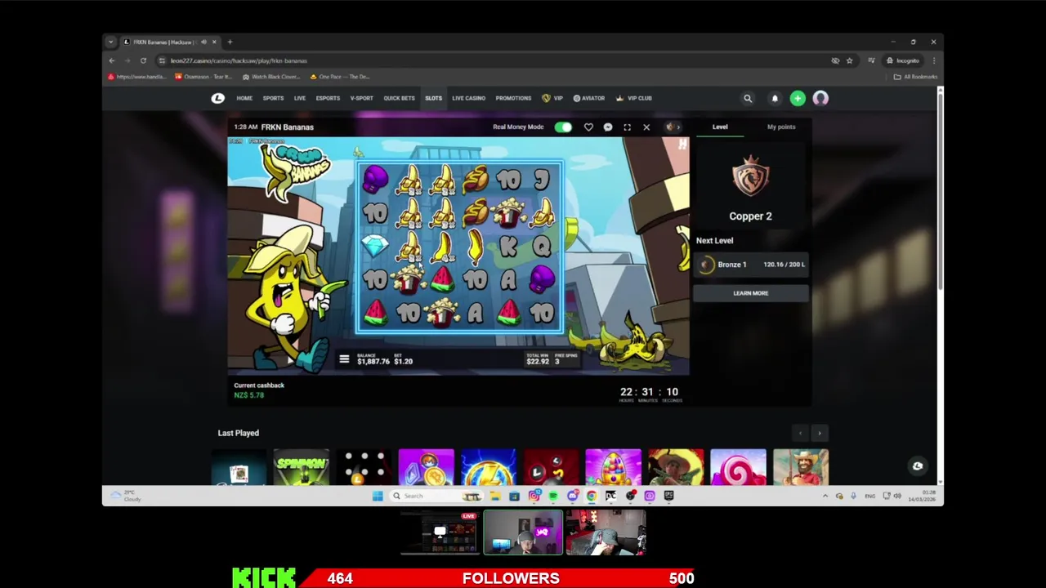The image size is (1046, 588).
Task: Click the address bar URL field
Action: click(x=490, y=60)
